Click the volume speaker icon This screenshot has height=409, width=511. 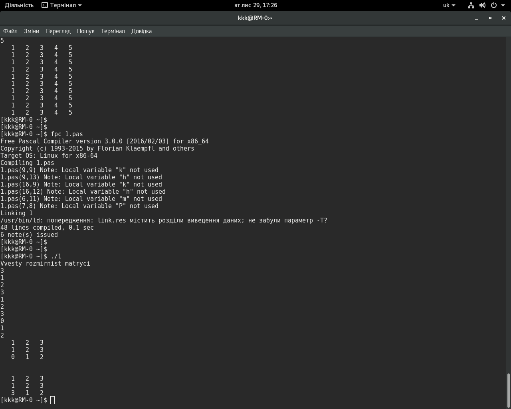[482, 5]
